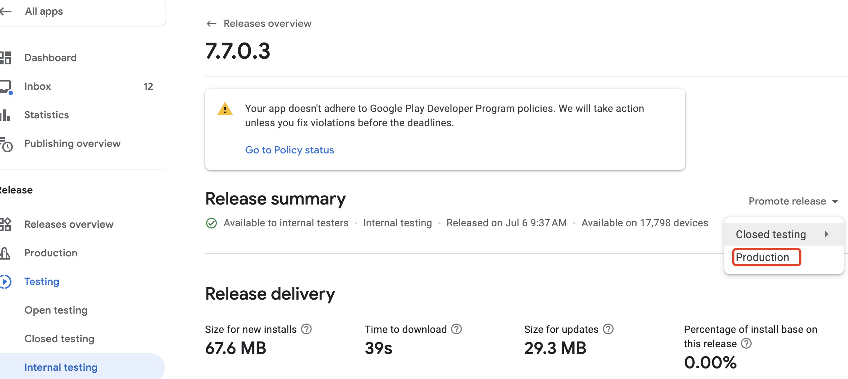848x379 pixels.
Task: Click Released on Jul 6 9:37 AM text
Action: pos(507,223)
